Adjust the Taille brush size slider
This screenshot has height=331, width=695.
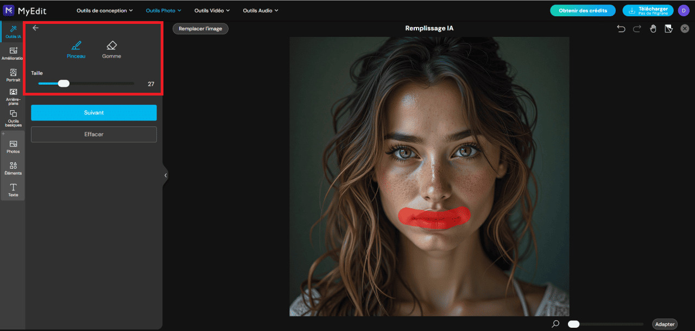[x=63, y=83]
